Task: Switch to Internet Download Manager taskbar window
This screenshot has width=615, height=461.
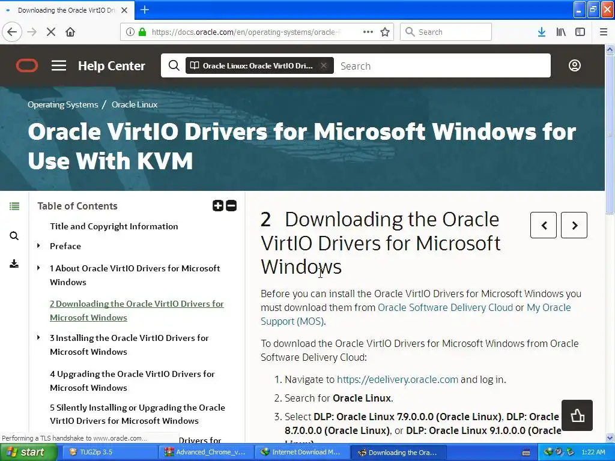Action: pos(301,453)
